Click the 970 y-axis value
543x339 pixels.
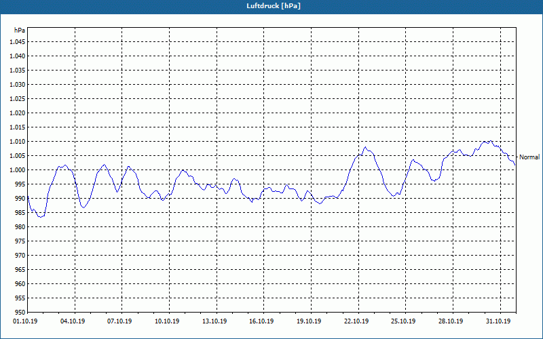21,256
